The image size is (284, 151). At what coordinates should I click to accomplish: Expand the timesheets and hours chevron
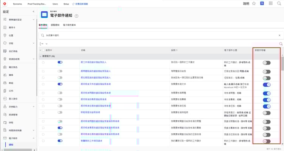point(33,130)
